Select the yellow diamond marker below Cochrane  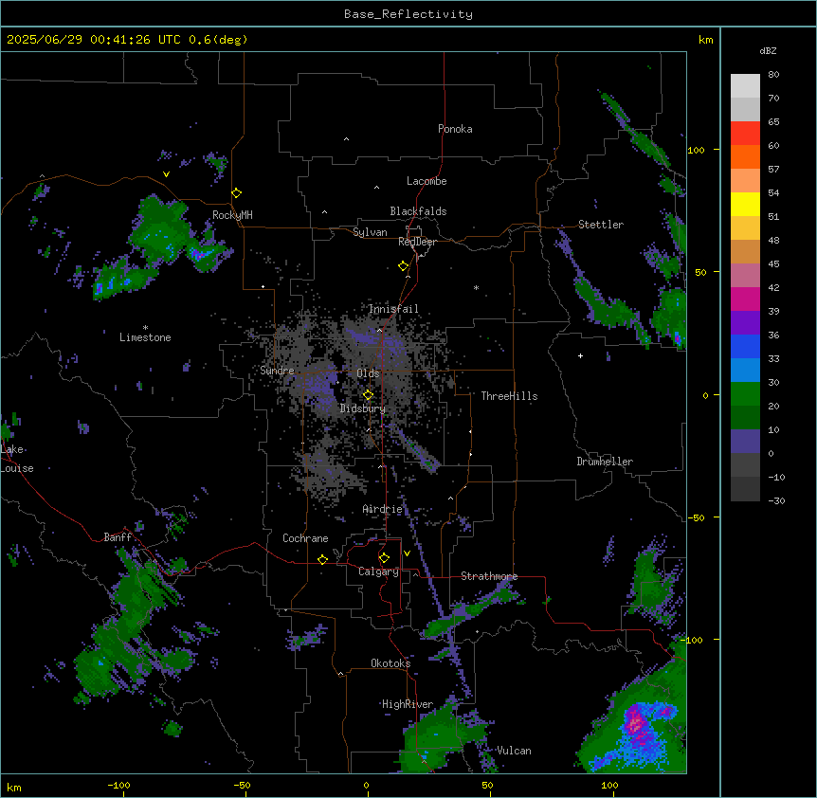(322, 559)
